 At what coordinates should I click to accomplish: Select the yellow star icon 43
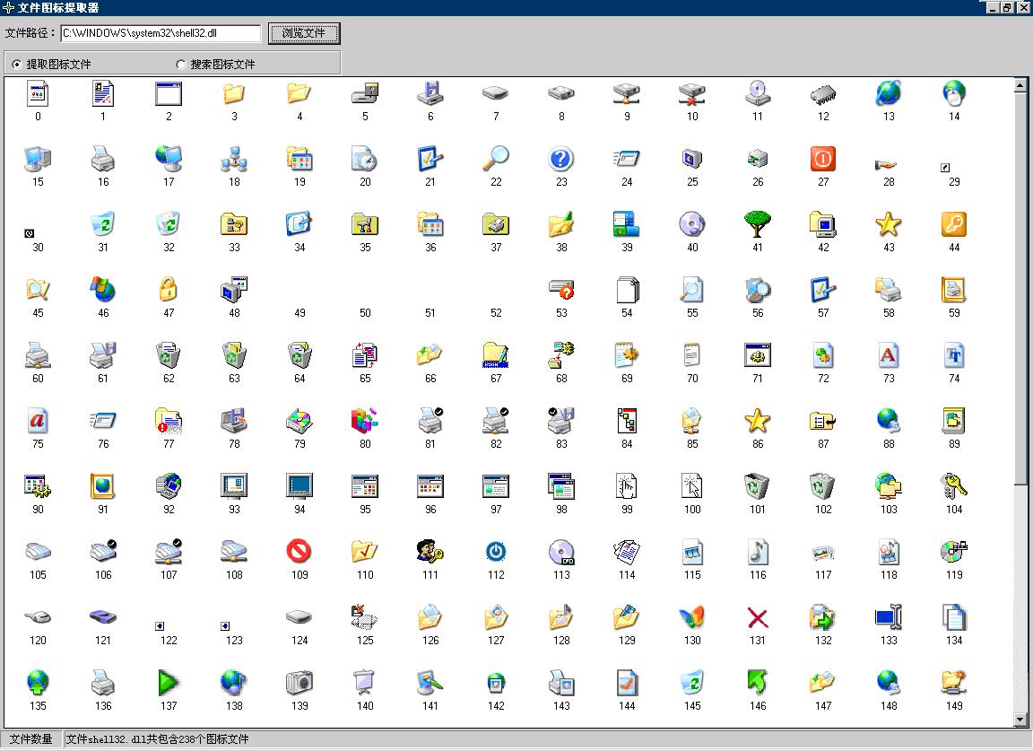[x=888, y=224]
